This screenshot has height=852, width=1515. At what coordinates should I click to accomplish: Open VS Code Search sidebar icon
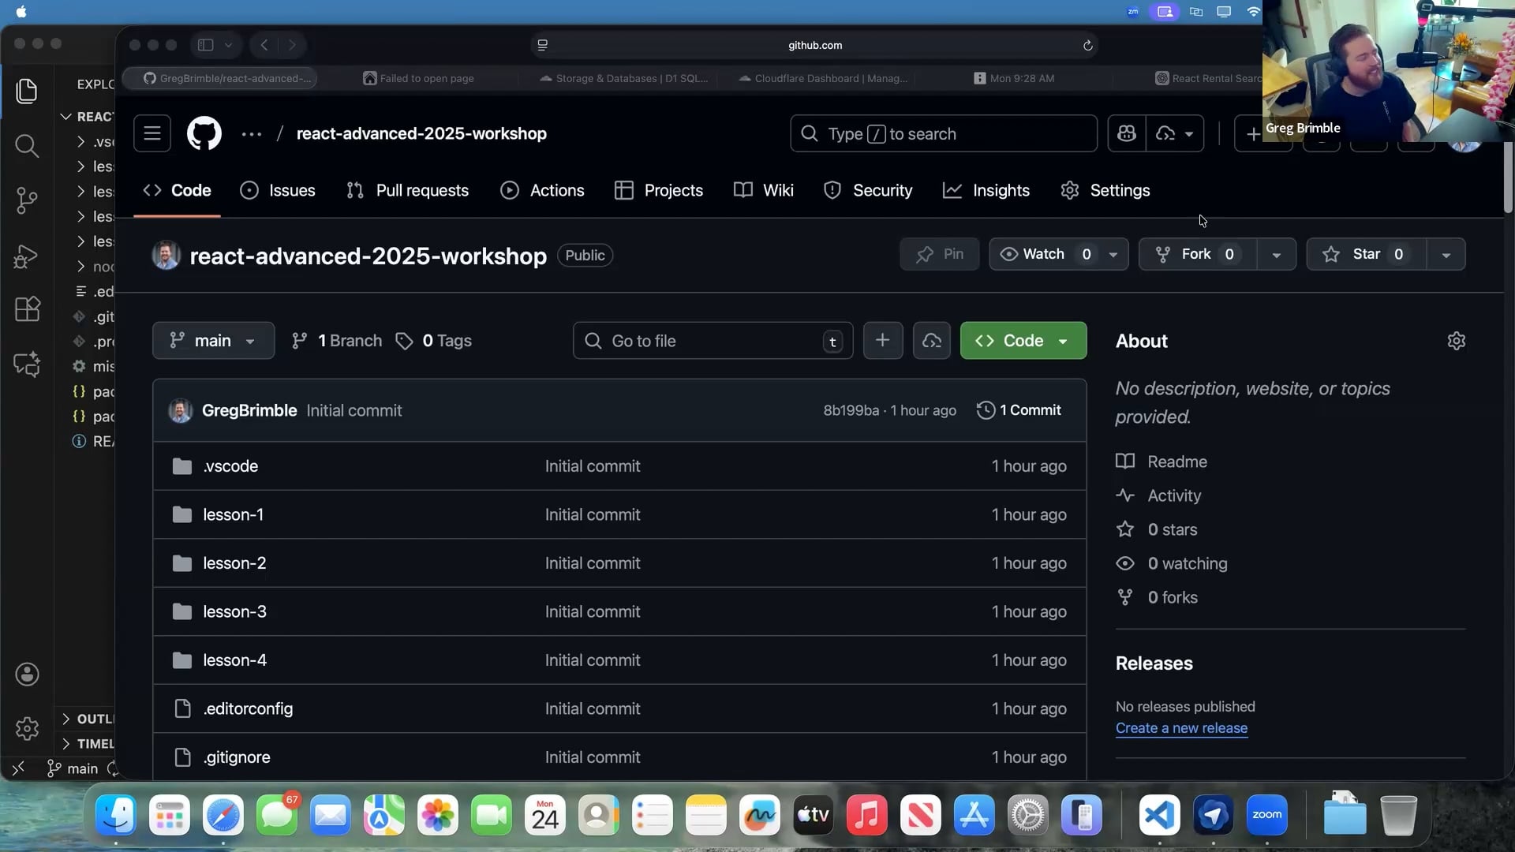click(x=27, y=145)
